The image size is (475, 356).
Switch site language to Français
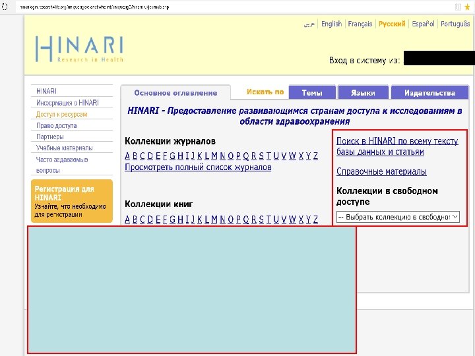[360, 24]
